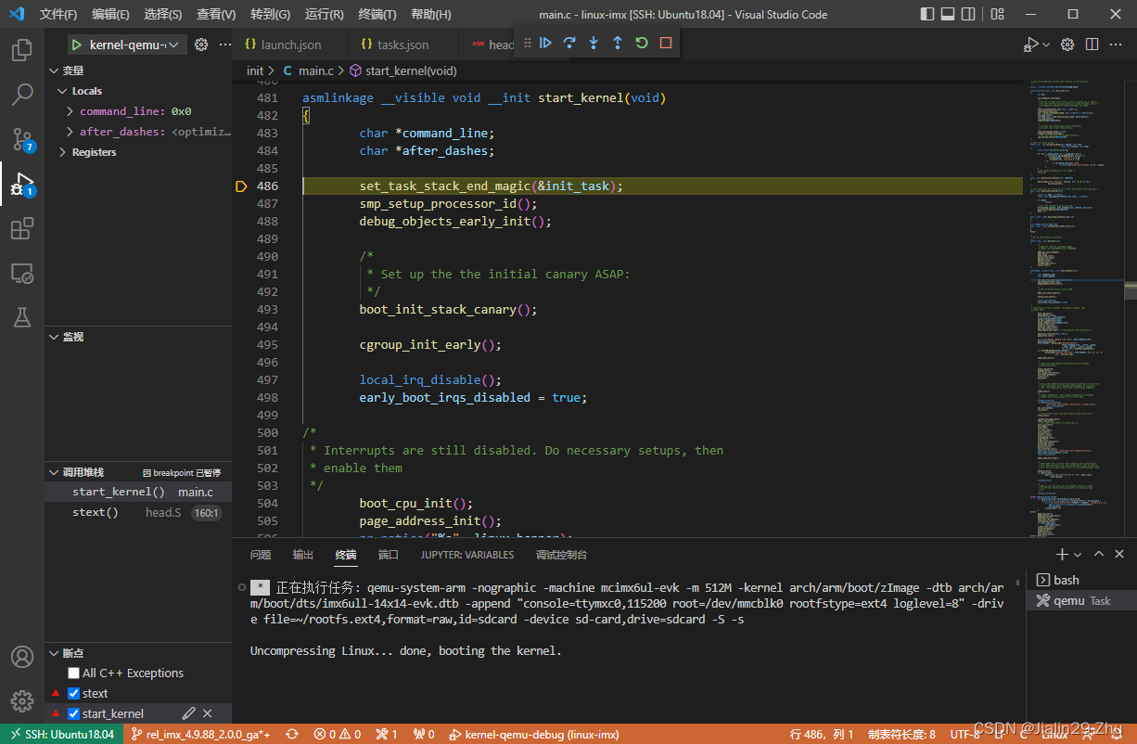Image resolution: width=1137 pixels, height=744 pixels.
Task: Open the Accounts menu
Action: click(22, 657)
